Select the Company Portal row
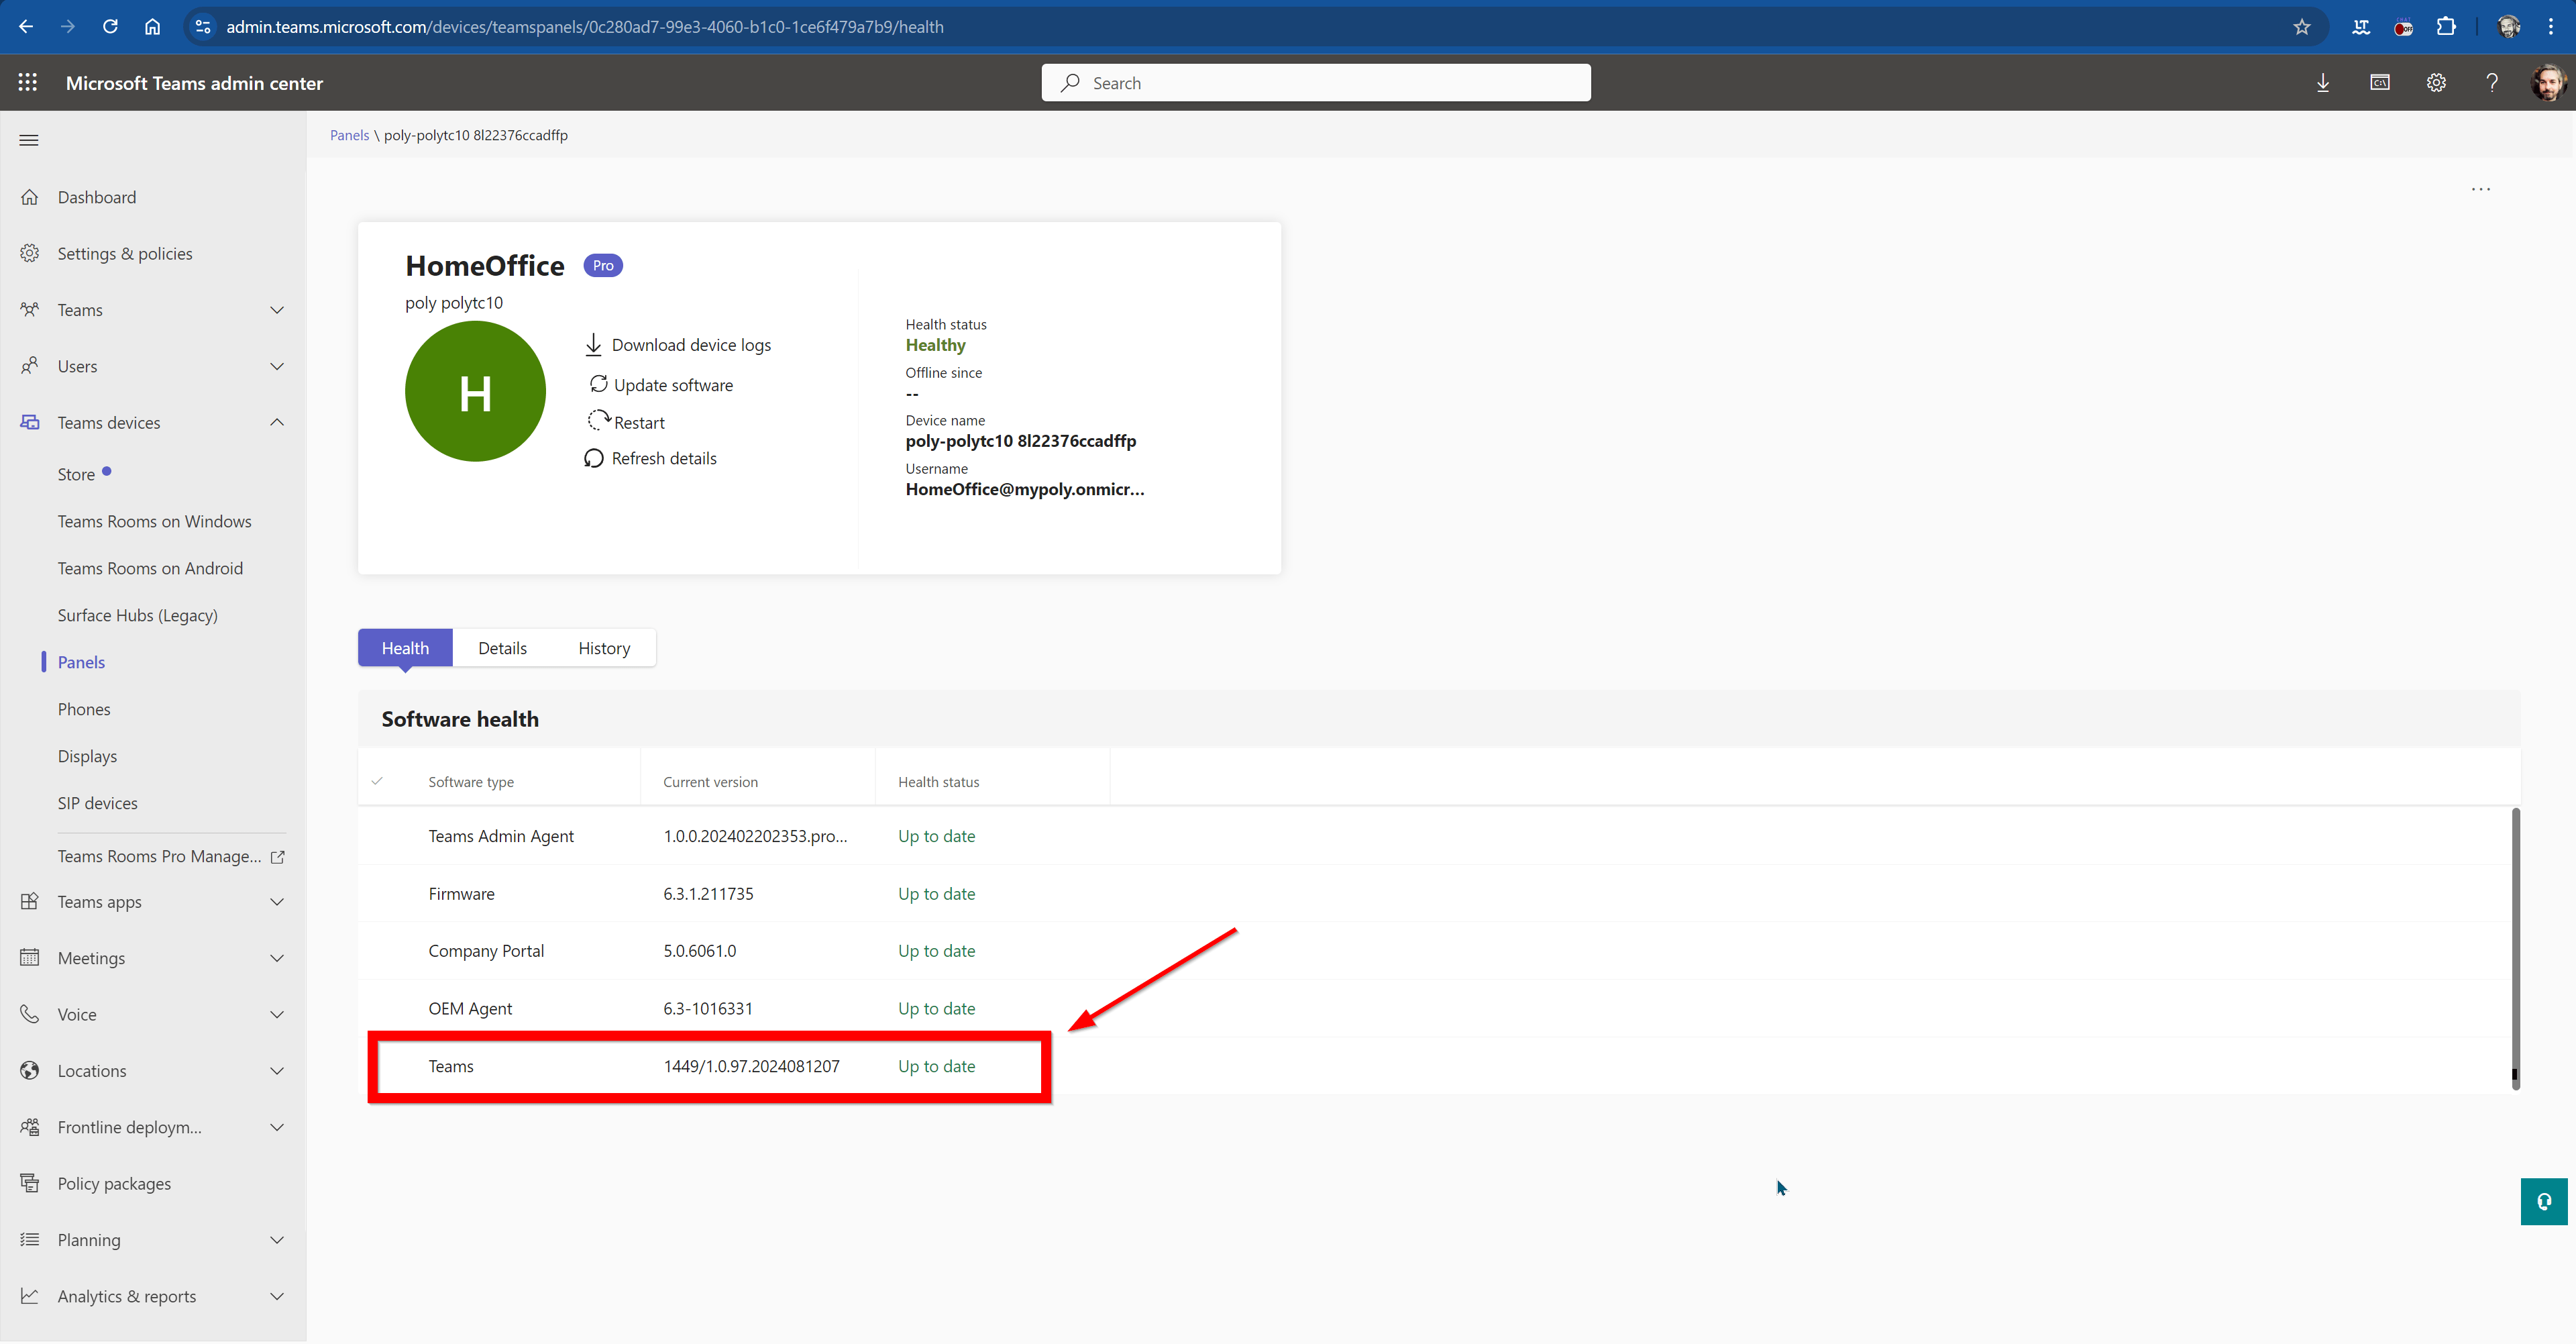Image resolution: width=2576 pixels, height=1344 pixels. click(x=1435, y=951)
